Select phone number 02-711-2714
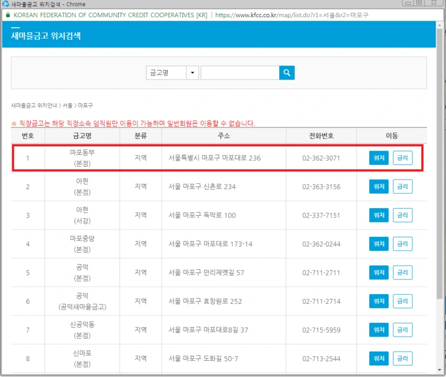The image size is (446, 377). click(321, 301)
